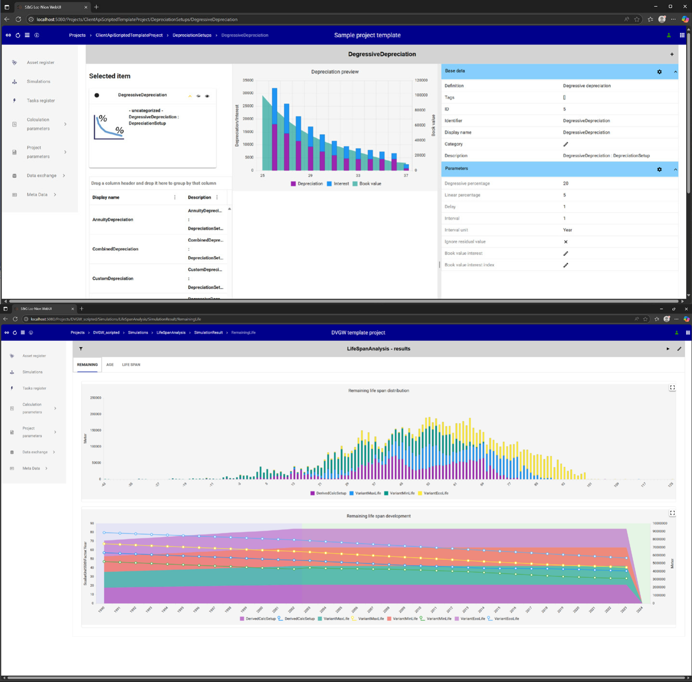Click the Parameters section gear icon
Viewport: 692px width, 682px height.
[659, 169]
